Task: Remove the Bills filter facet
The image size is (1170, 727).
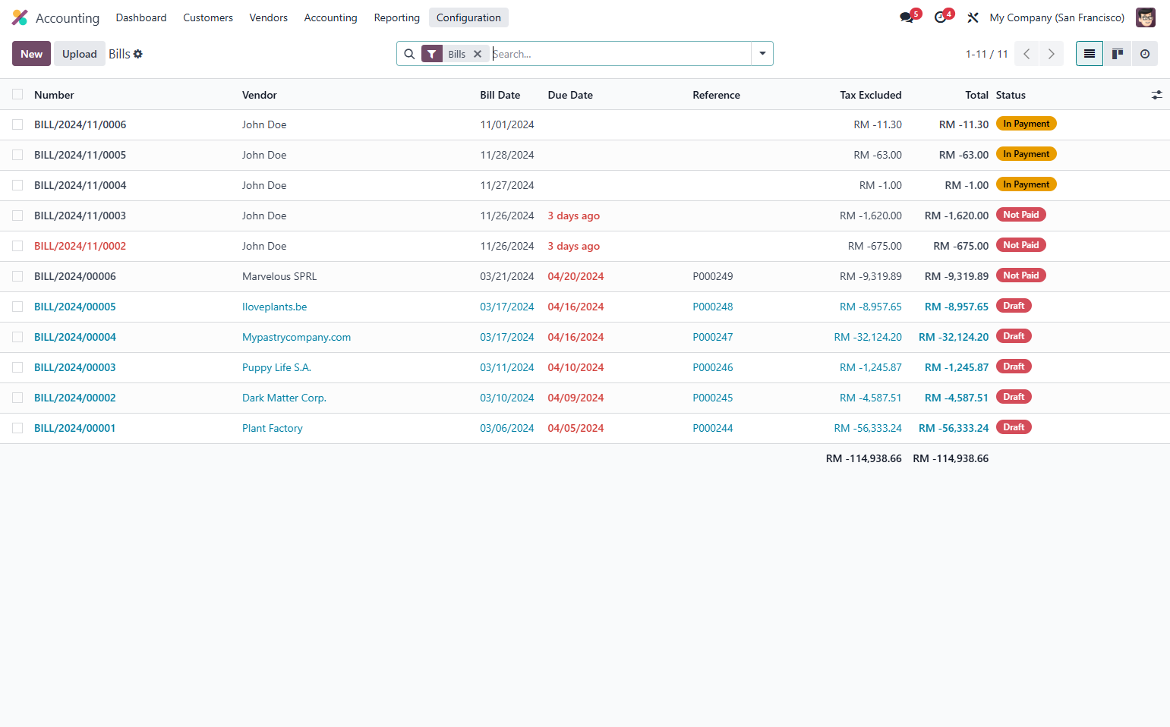Action: [x=478, y=54]
